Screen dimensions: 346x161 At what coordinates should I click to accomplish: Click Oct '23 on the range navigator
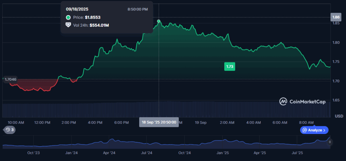(x=33, y=153)
